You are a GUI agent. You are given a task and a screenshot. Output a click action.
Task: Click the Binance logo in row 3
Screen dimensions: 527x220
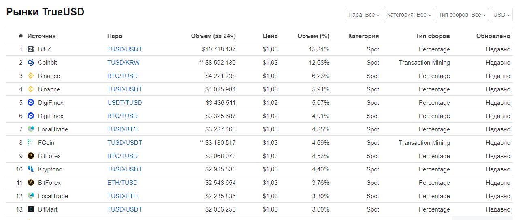point(30,76)
